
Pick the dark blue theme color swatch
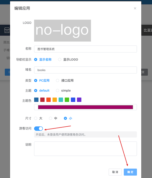click(36, 100)
